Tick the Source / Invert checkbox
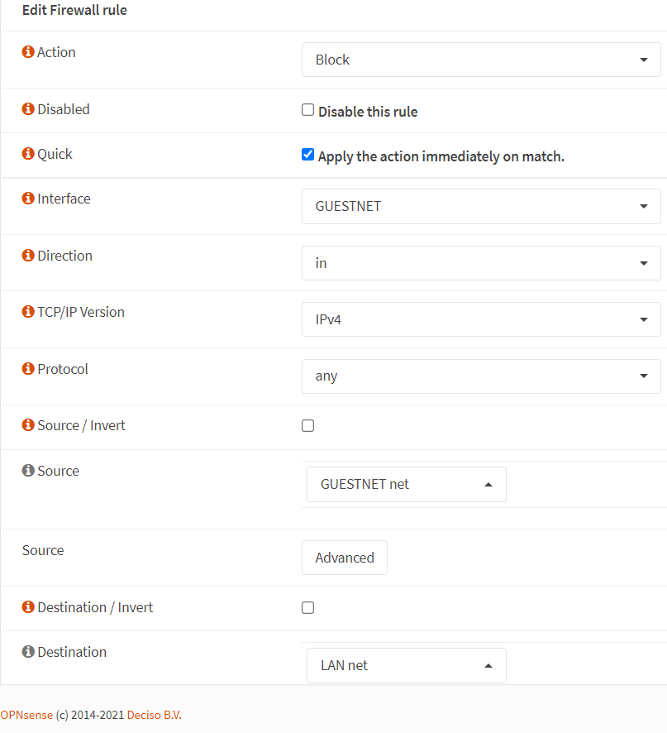This screenshot has width=667, height=733. pyautogui.click(x=308, y=426)
